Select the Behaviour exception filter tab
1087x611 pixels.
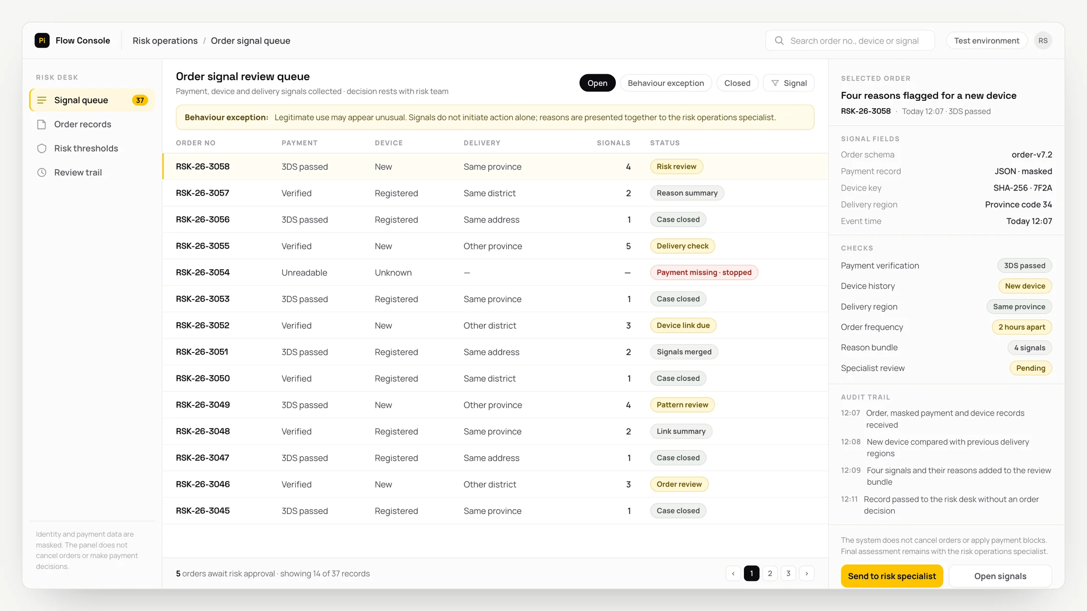click(666, 83)
